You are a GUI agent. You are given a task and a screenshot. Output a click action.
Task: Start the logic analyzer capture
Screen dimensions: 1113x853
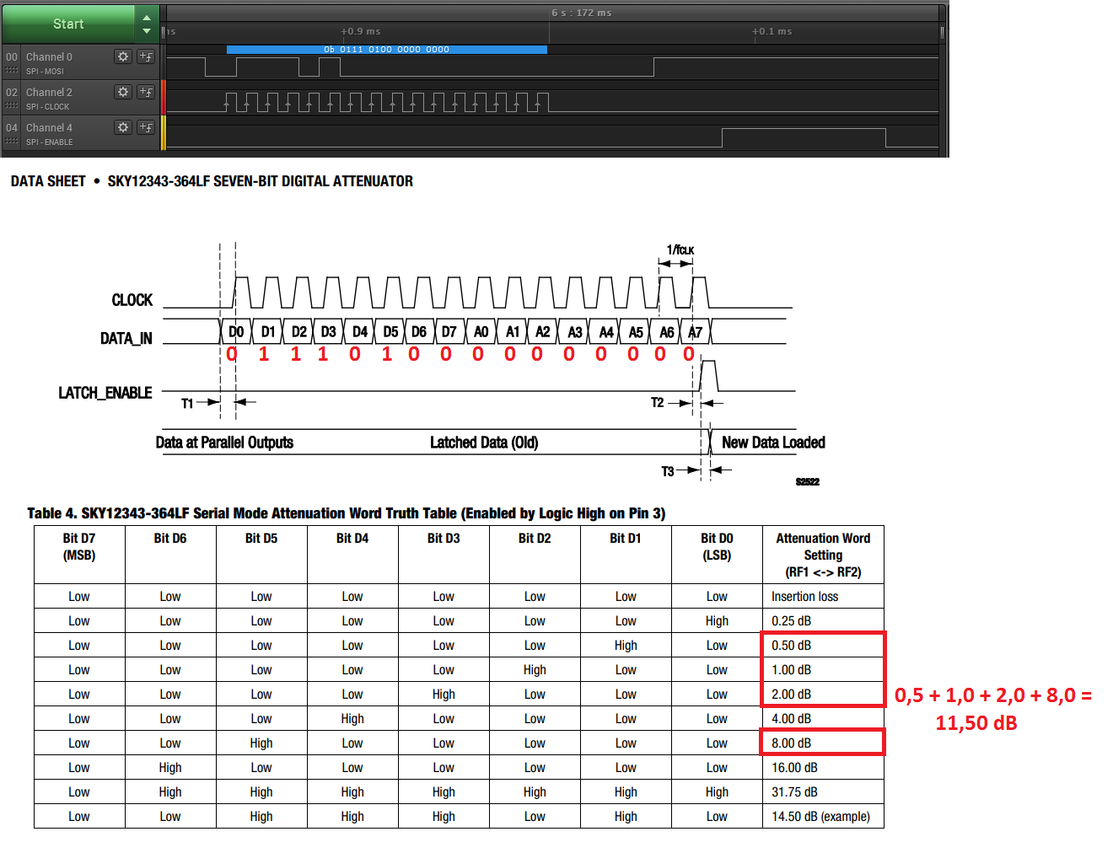click(68, 24)
